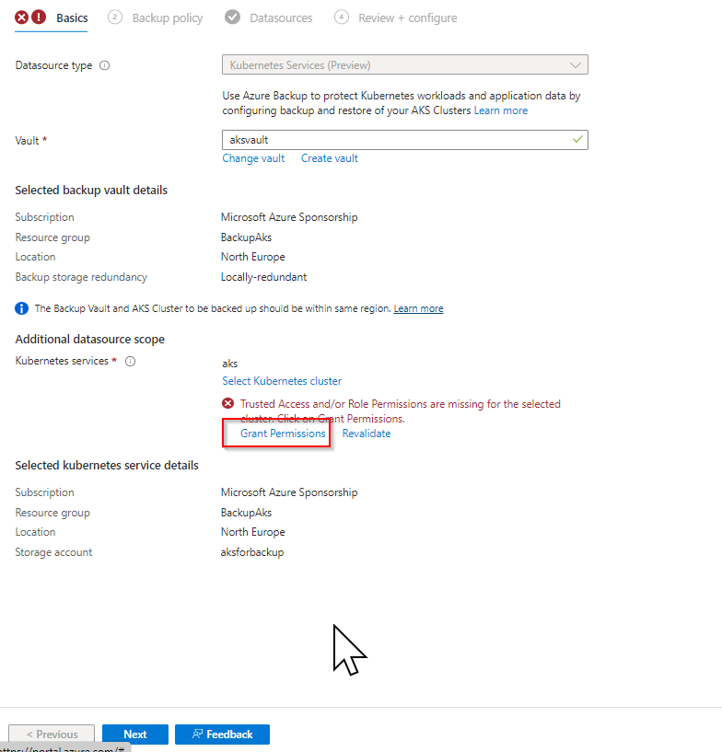Click the Previous button

(x=52, y=735)
